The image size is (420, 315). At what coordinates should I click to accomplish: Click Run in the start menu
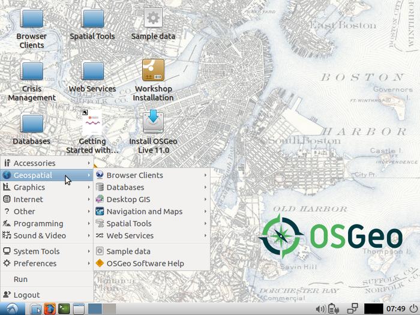(x=20, y=279)
